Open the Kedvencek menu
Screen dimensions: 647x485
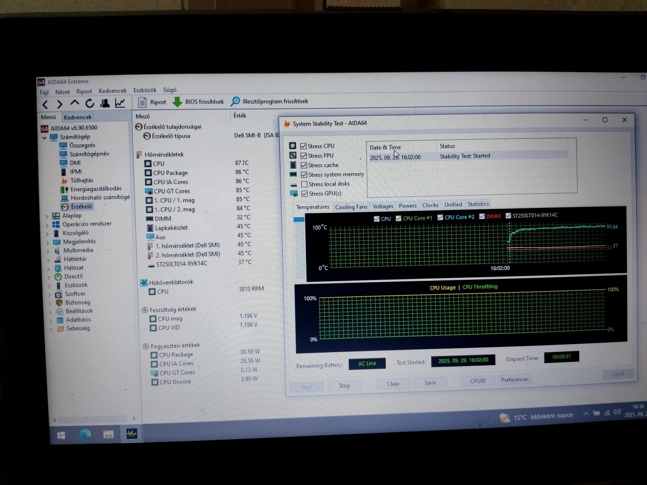(113, 91)
